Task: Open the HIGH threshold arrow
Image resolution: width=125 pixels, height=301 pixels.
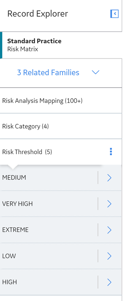Action: pyautogui.click(x=109, y=282)
